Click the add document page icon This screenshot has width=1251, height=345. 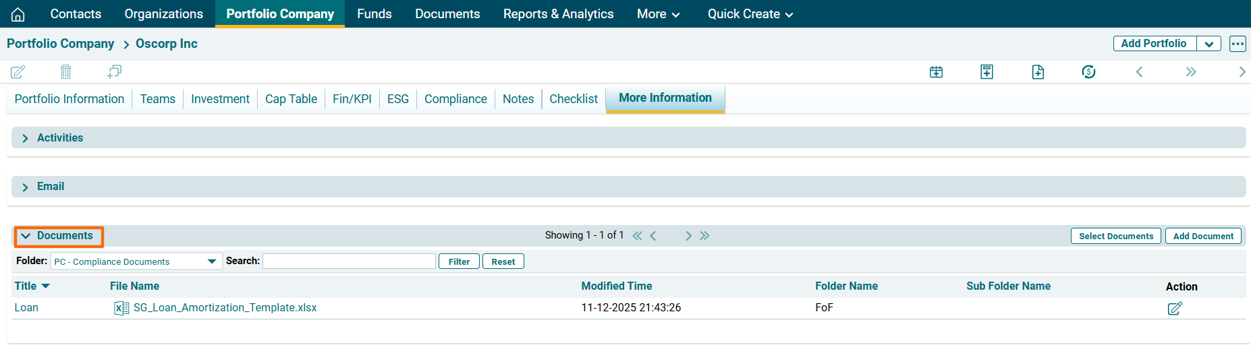[1038, 72]
